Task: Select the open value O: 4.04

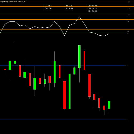Action: click(48, 6)
